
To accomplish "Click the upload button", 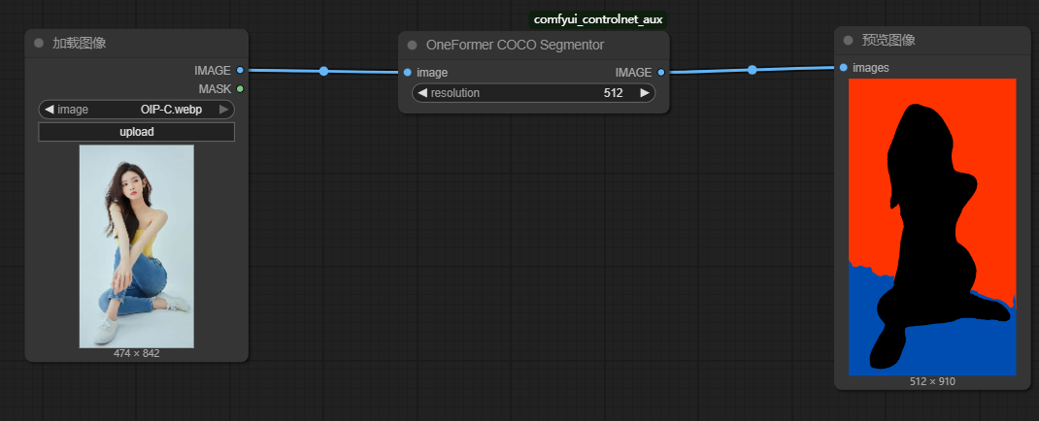I will 136,132.
